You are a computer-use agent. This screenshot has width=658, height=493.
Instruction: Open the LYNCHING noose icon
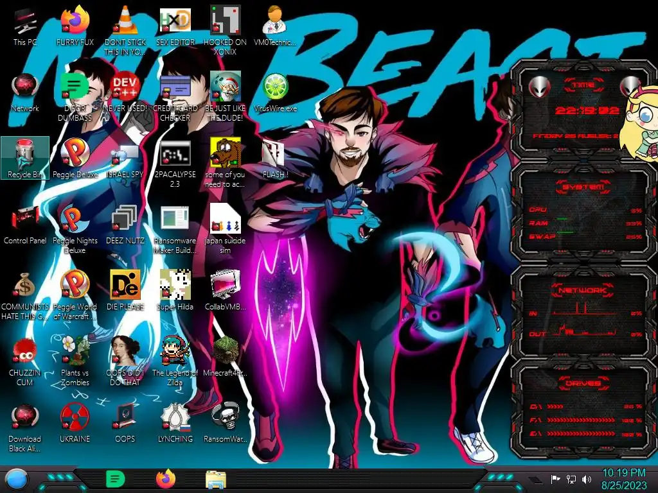tap(175, 424)
